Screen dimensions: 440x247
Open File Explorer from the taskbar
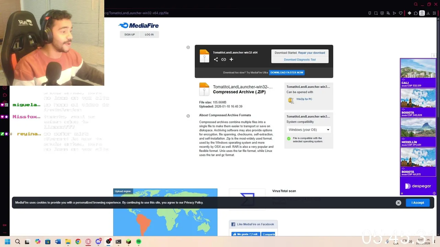click(68, 242)
